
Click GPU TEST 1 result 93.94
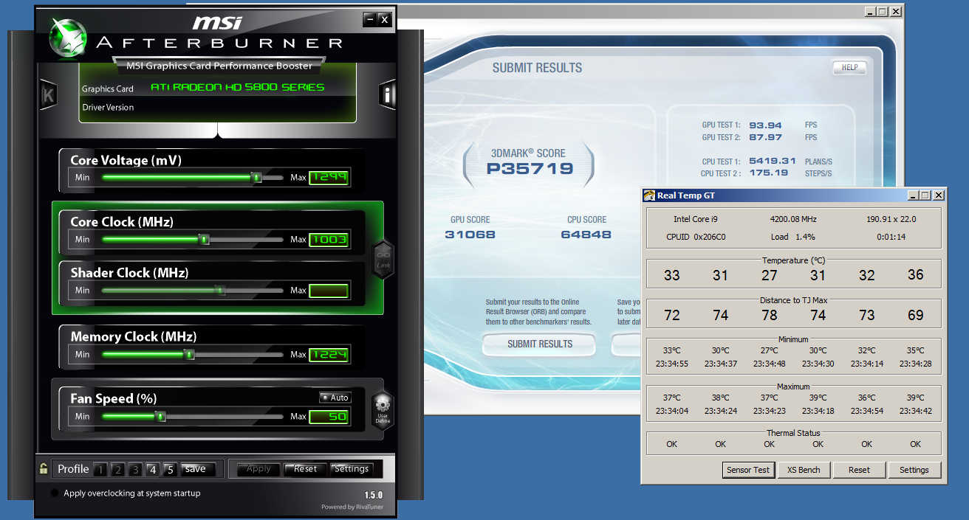[x=765, y=125]
